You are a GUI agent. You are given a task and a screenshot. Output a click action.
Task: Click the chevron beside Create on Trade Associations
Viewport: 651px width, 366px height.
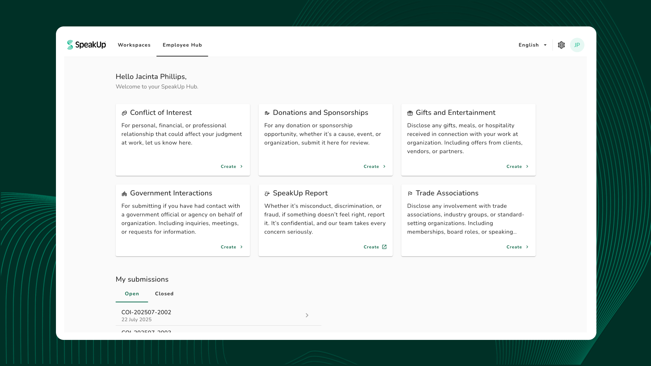527,247
